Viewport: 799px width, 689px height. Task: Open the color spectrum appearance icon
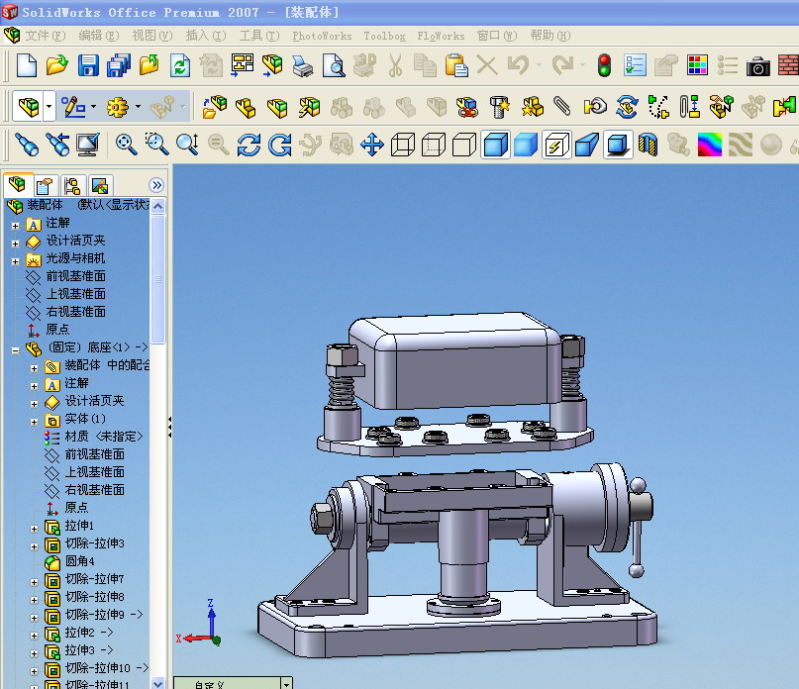709,145
